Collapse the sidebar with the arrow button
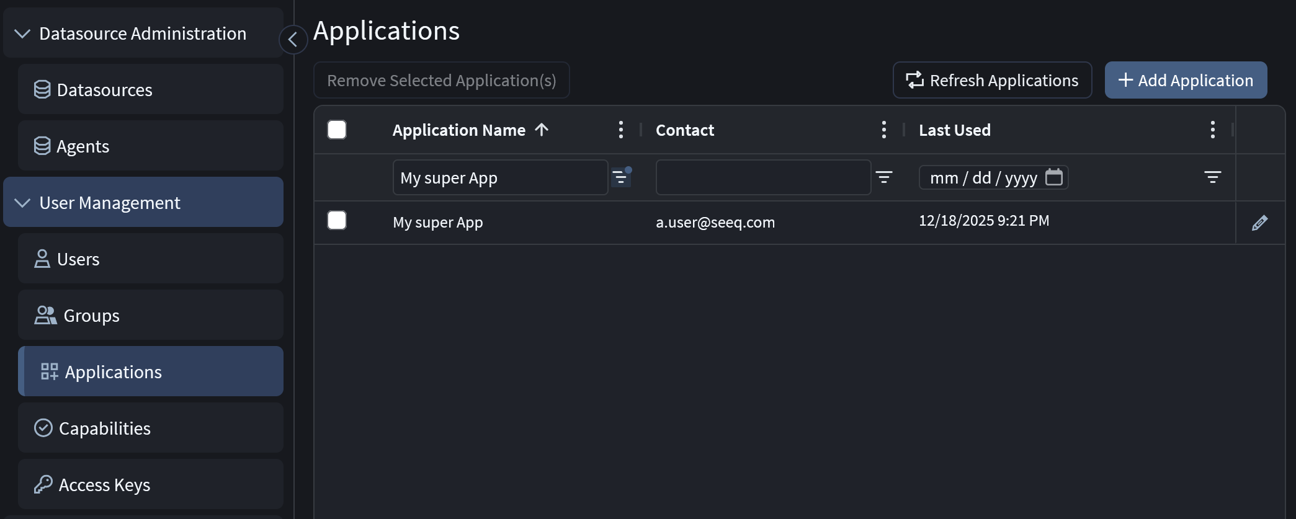The image size is (1296, 519). click(293, 40)
